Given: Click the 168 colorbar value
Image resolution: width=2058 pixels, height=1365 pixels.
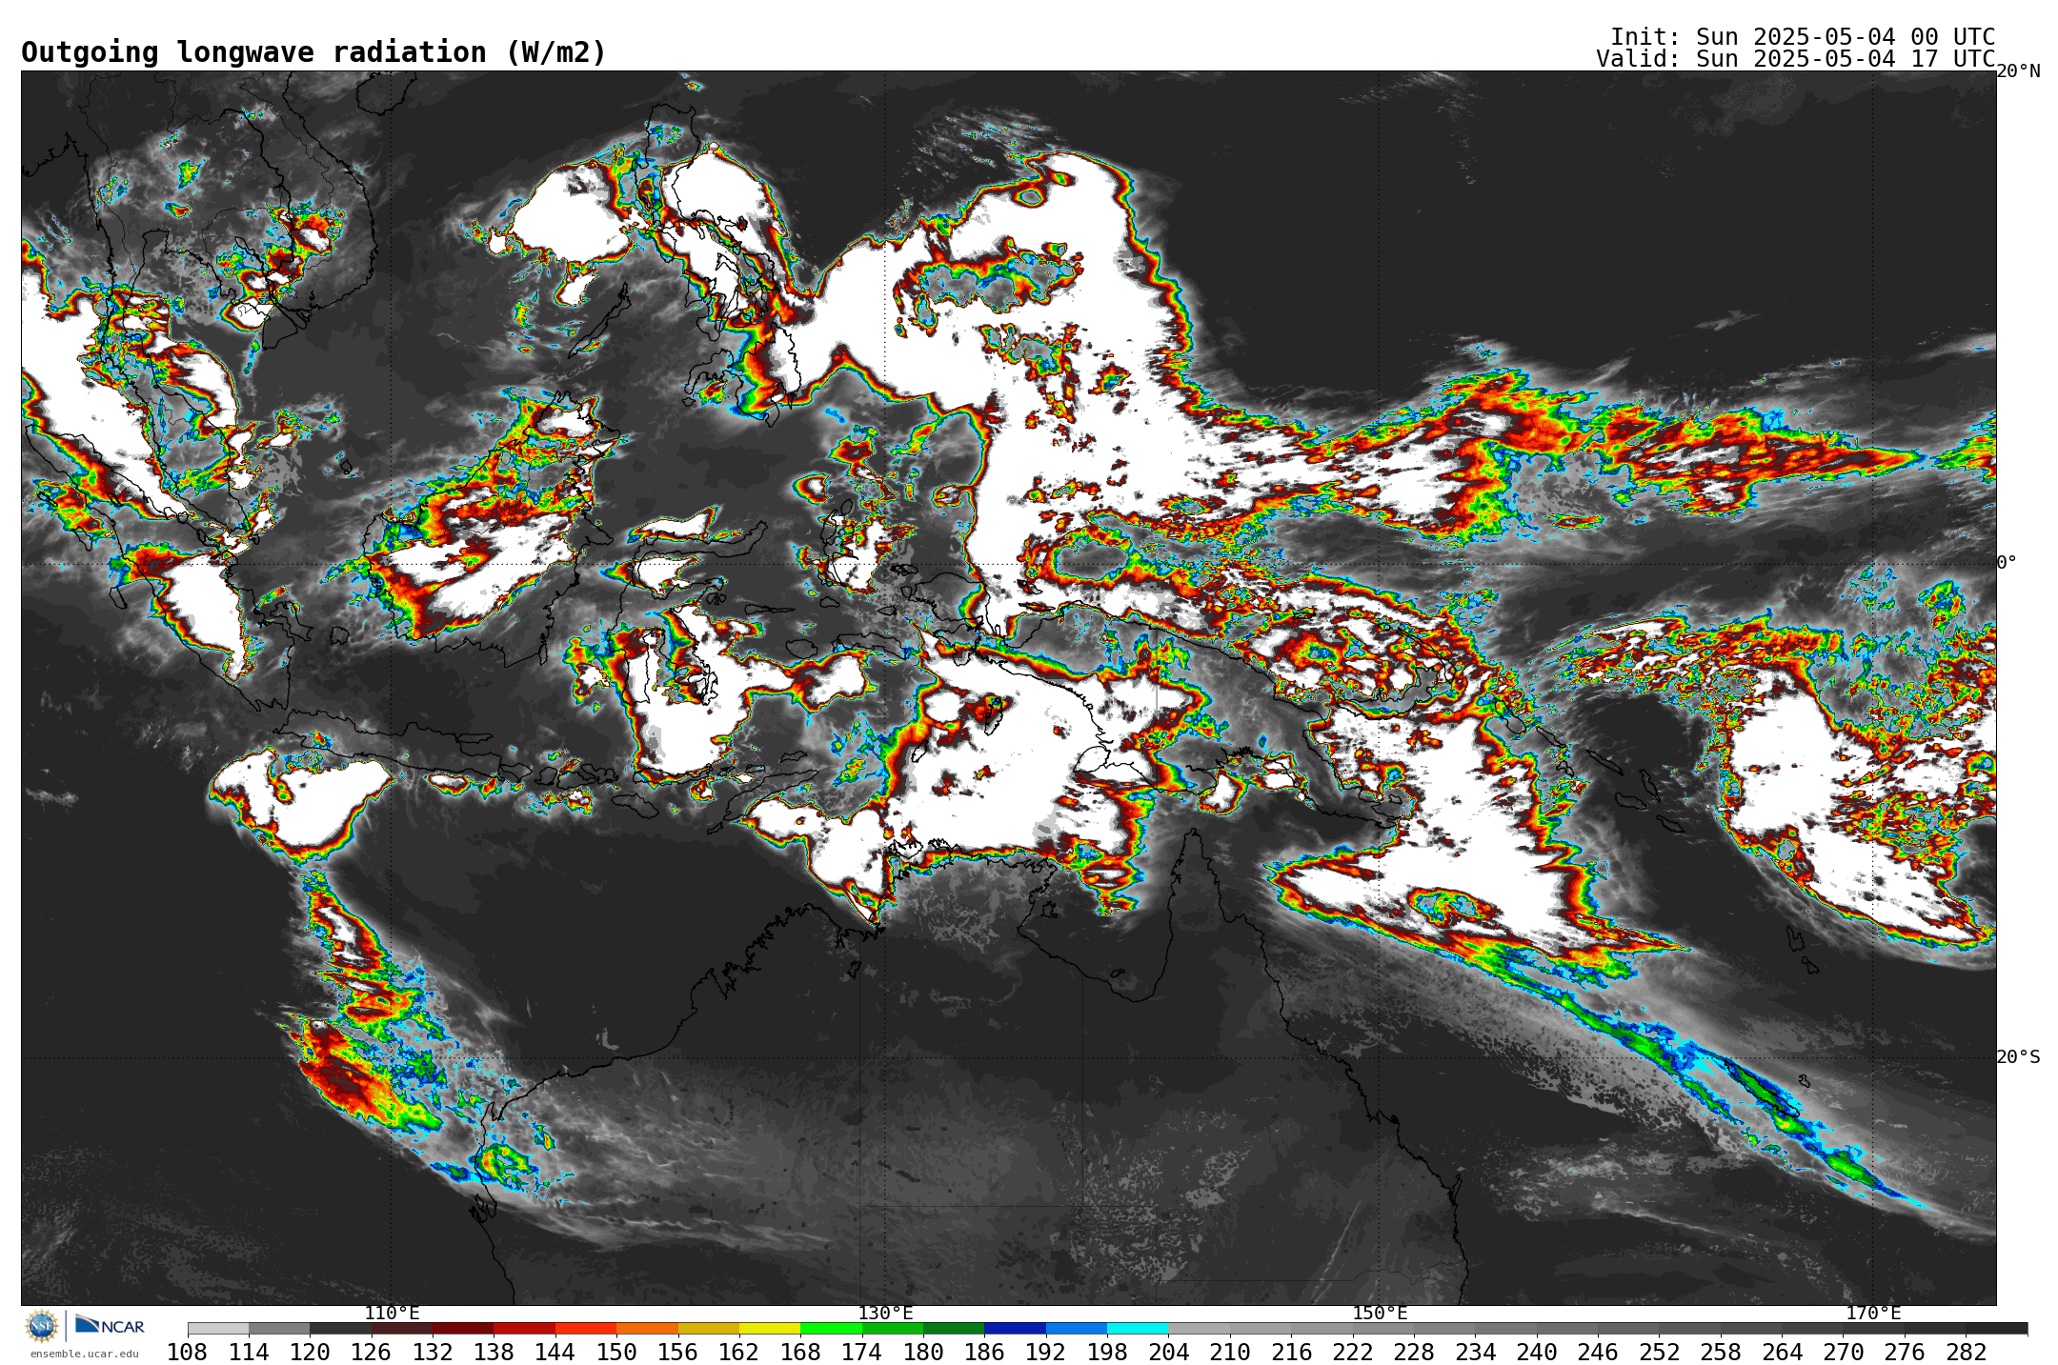Looking at the screenshot, I should [x=800, y=1353].
